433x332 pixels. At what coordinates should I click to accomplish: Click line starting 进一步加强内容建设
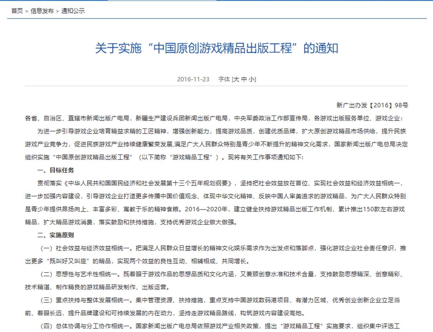tap(215, 196)
